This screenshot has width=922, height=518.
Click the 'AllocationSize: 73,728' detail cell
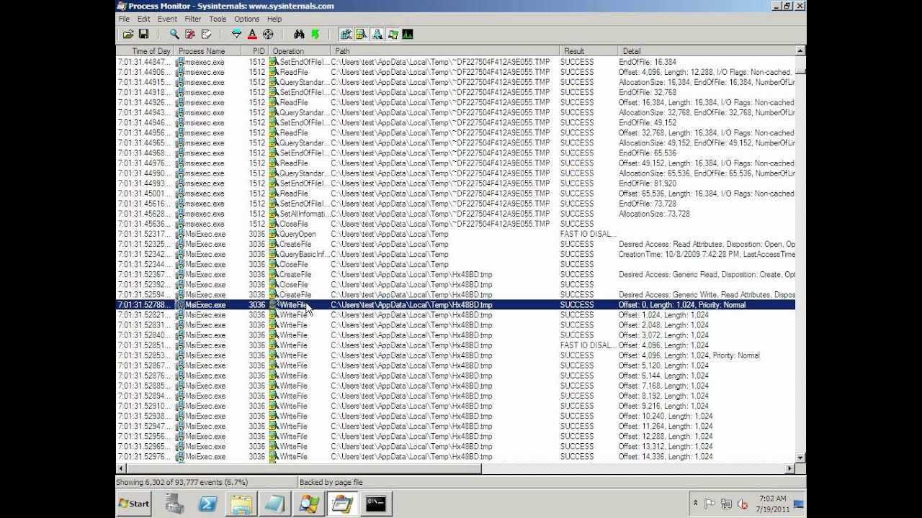click(654, 214)
